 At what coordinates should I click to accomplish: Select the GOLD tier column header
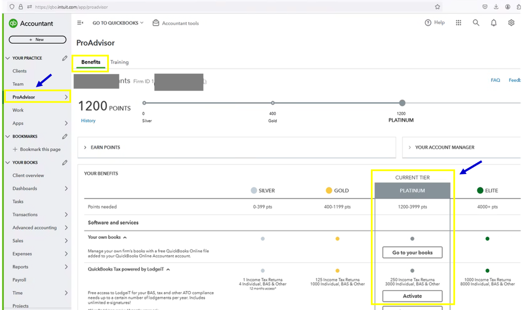(x=337, y=191)
